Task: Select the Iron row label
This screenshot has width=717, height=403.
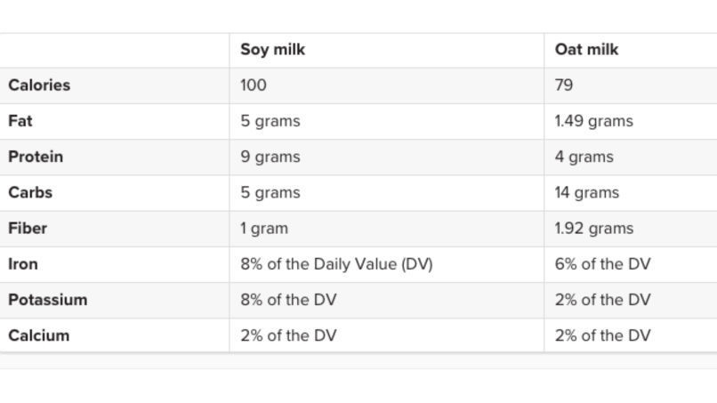Action: pyautogui.click(x=23, y=264)
